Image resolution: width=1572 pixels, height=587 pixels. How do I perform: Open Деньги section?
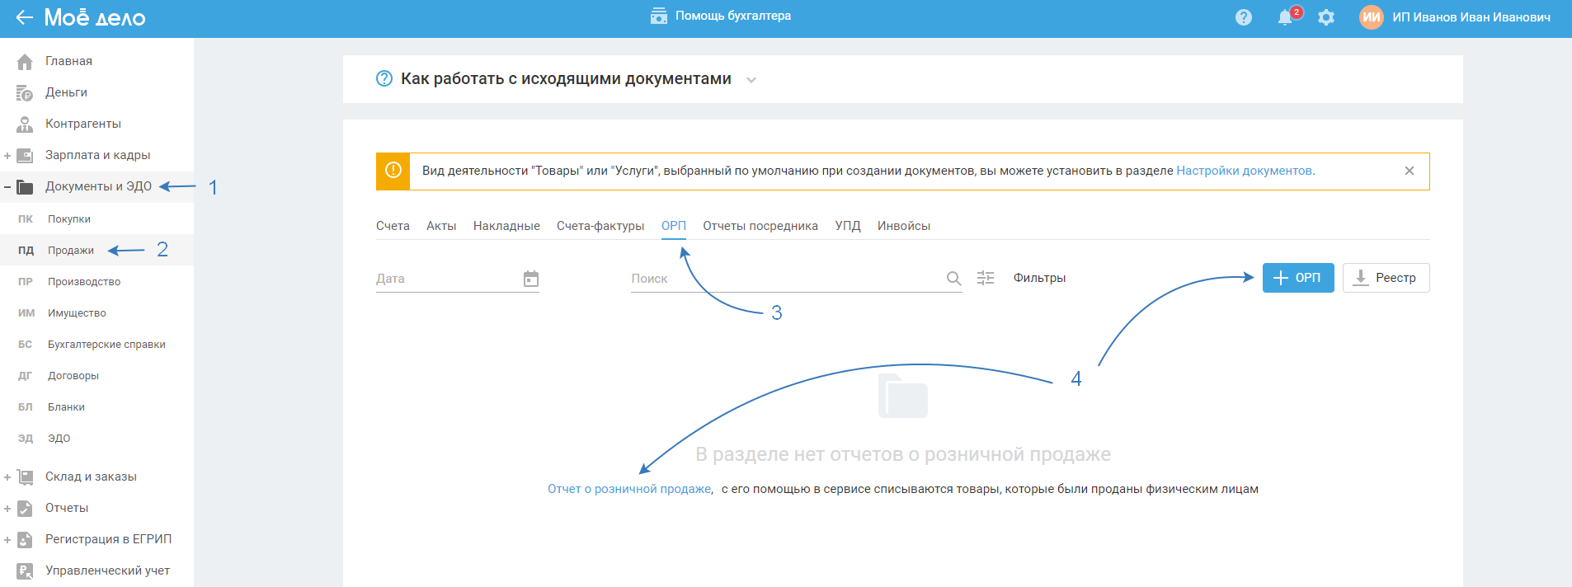pos(66,92)
